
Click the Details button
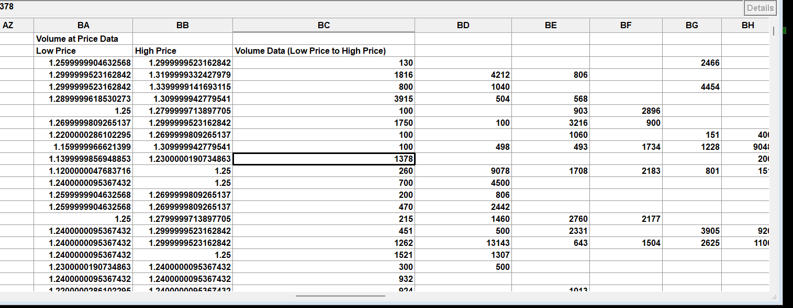tap(760, 8)
